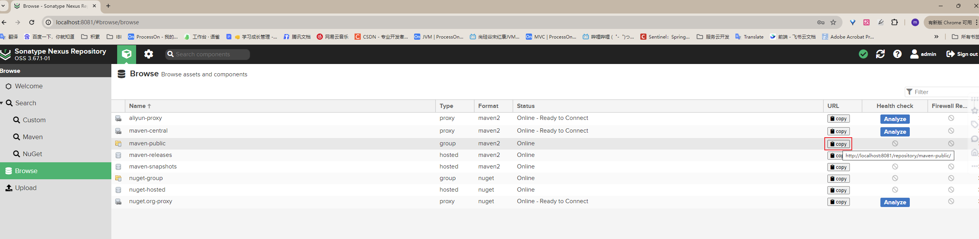979x239 pixels.
Task: Open the password key icon in address bar
Action: point(821,22)
